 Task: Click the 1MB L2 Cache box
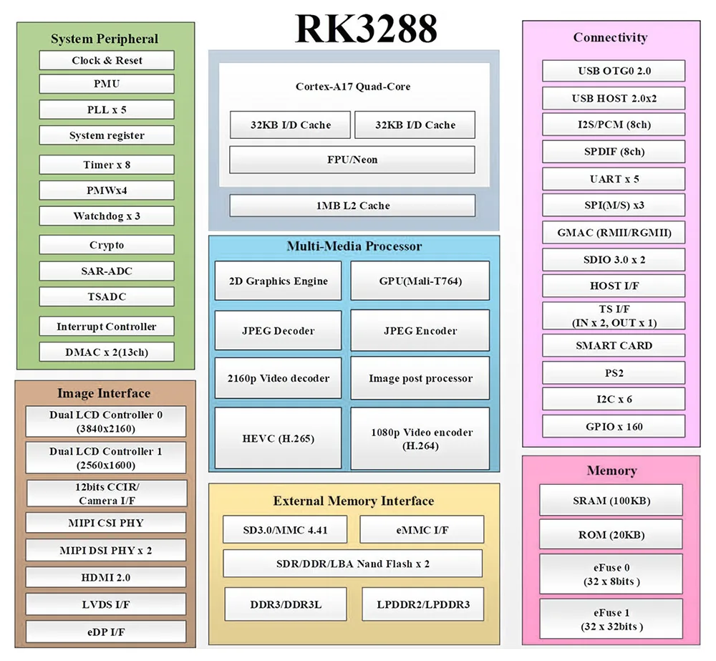352,206
